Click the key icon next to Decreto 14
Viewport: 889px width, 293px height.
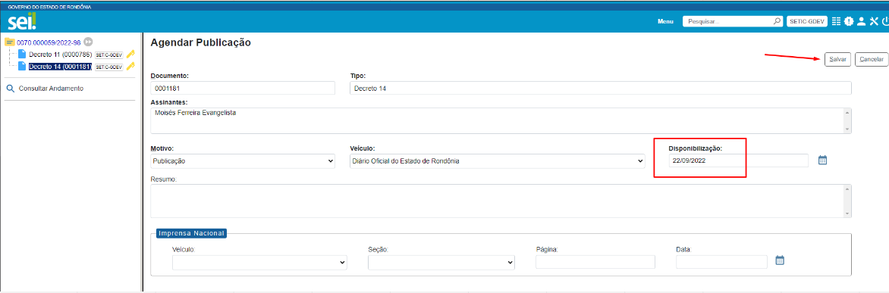click(x=130, y=66)
